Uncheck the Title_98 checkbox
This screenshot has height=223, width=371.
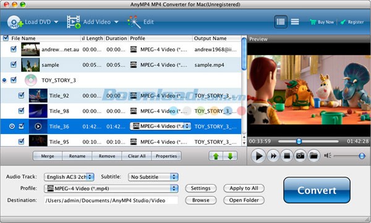click(21, 111)
